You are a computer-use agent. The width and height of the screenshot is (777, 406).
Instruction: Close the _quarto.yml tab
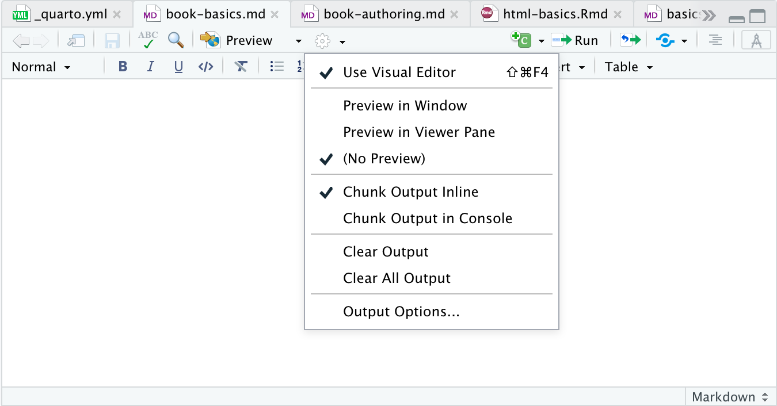tap(117, 14)
